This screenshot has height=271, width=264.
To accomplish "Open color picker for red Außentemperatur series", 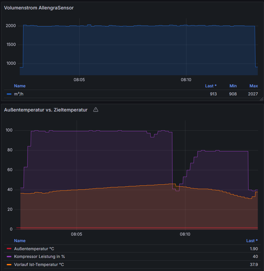I will [9, 249].
